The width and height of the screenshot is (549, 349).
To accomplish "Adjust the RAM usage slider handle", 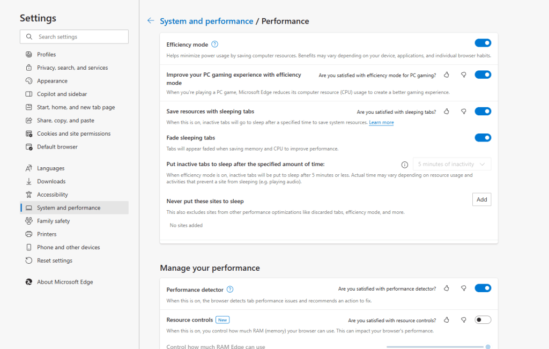I will coord(488,347).
